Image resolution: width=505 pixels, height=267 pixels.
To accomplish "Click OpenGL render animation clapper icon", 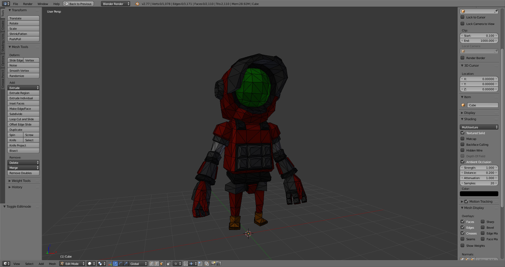I will (x=218, y=264).
